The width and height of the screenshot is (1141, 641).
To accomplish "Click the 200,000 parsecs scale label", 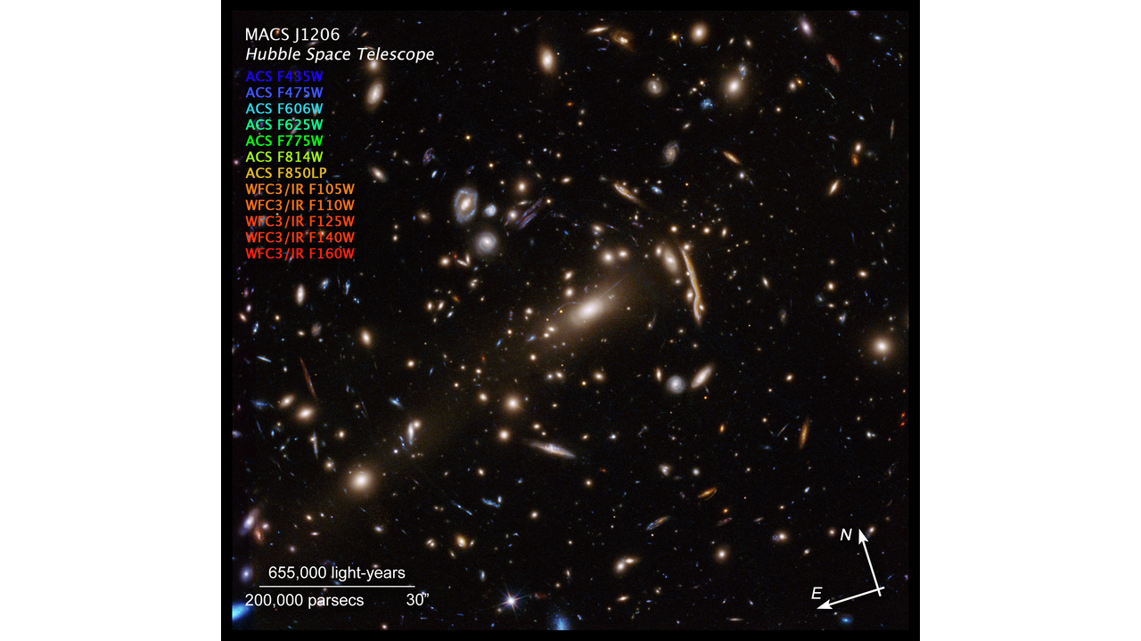I will pos(304,600).
